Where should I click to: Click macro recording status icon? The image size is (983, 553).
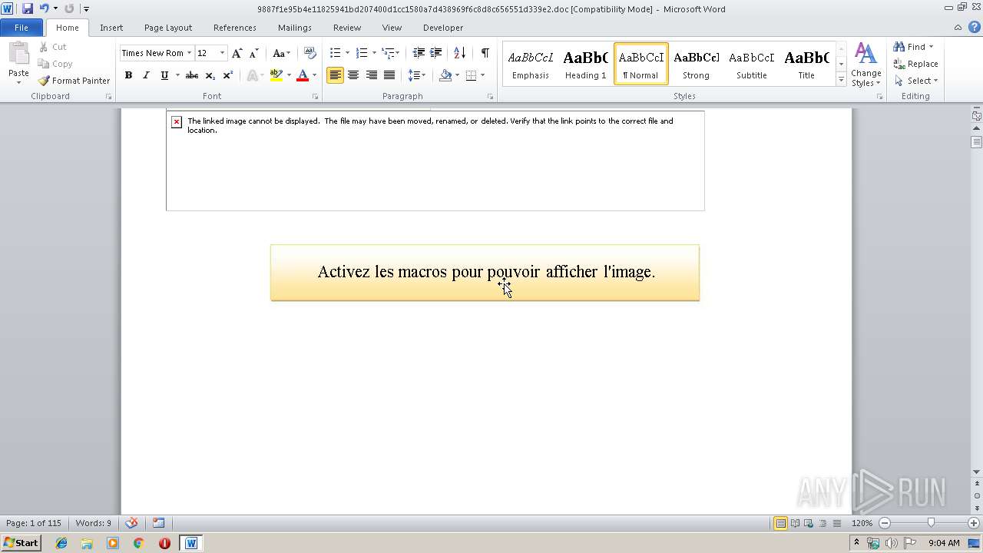158,523
